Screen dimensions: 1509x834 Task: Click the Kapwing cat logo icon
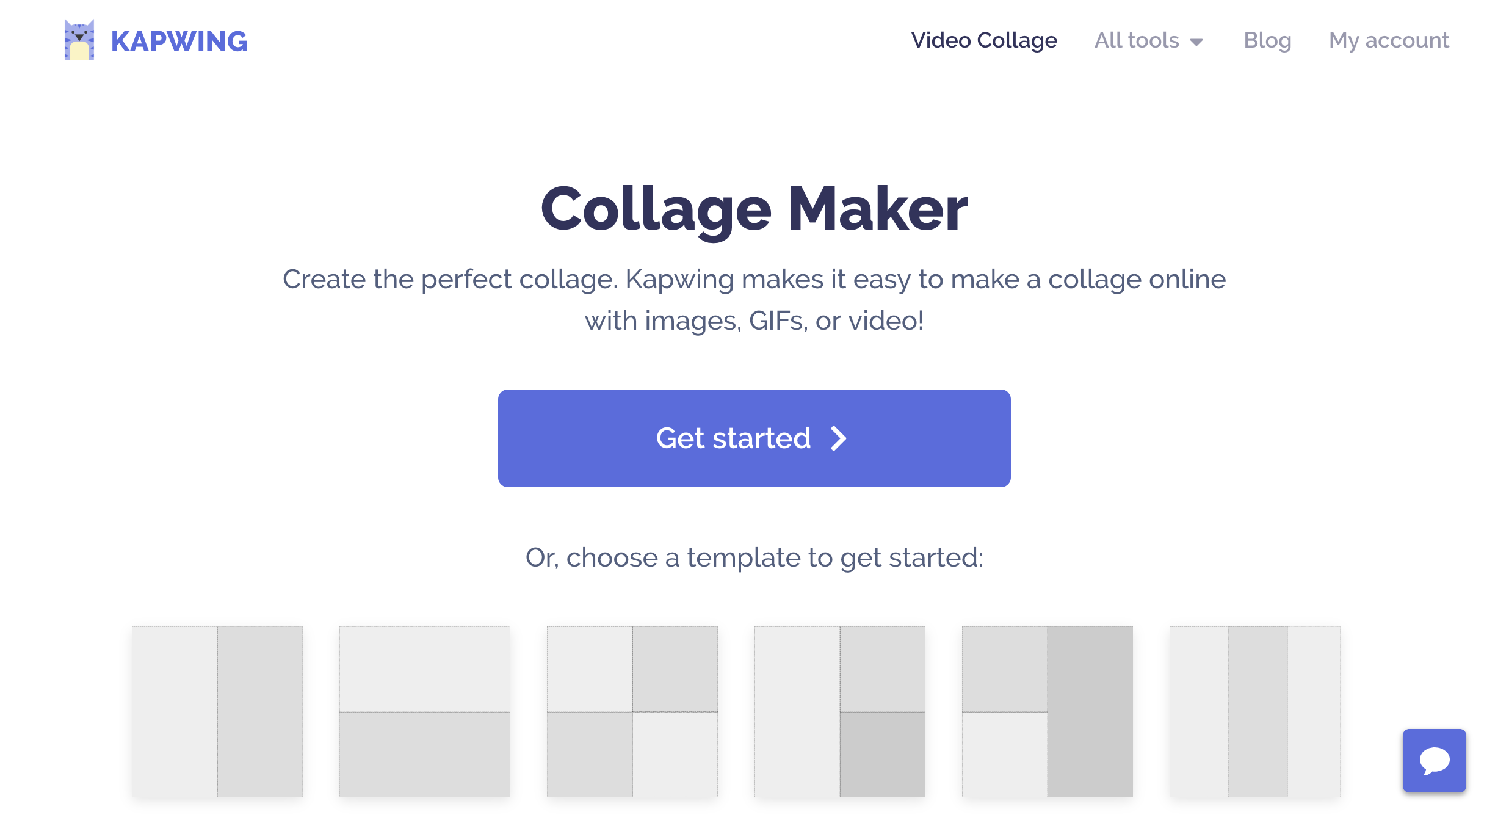[79, 40]
